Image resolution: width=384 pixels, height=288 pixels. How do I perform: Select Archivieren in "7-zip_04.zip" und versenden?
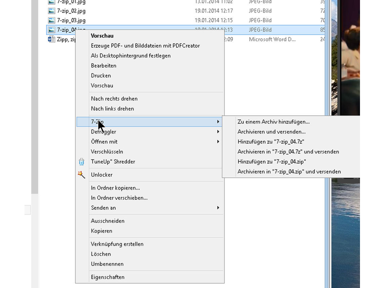pyautogui.click(x=289, y=172)
